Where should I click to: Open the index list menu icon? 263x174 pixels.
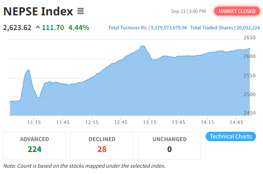point(80,12)
